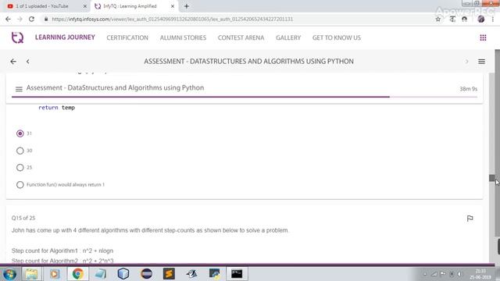Open the Chrome profile avatar
Screen dimensions: 500x281
(x=481, y=19)
